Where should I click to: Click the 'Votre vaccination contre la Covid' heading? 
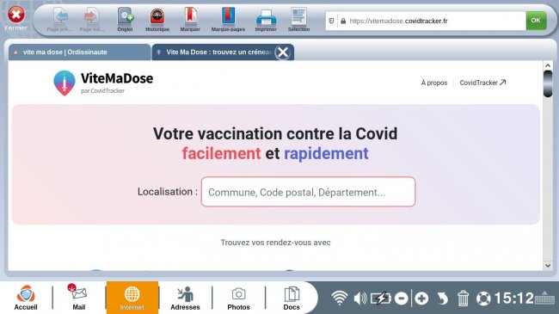[275, 134]
